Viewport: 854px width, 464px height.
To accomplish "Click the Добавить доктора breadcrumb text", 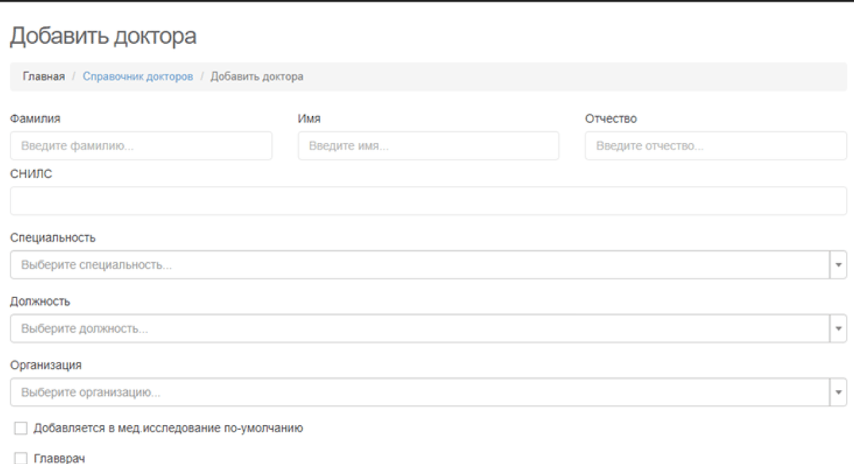I will click(x=257, y=77).
